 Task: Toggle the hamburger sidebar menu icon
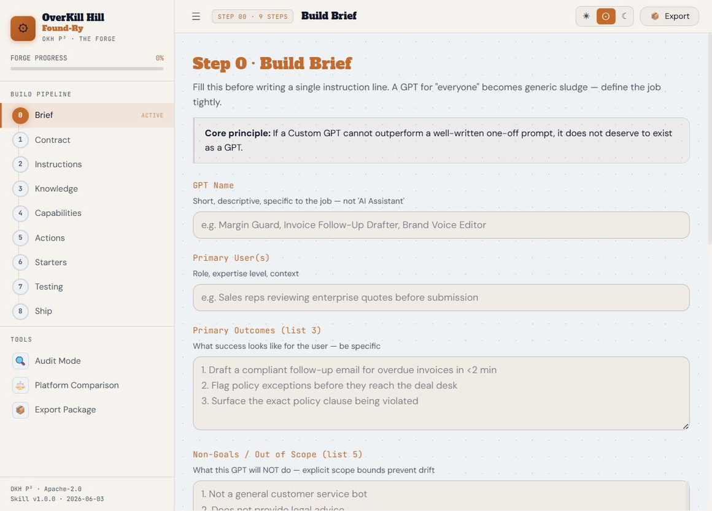pyautogui.click(x=196, y=17)
